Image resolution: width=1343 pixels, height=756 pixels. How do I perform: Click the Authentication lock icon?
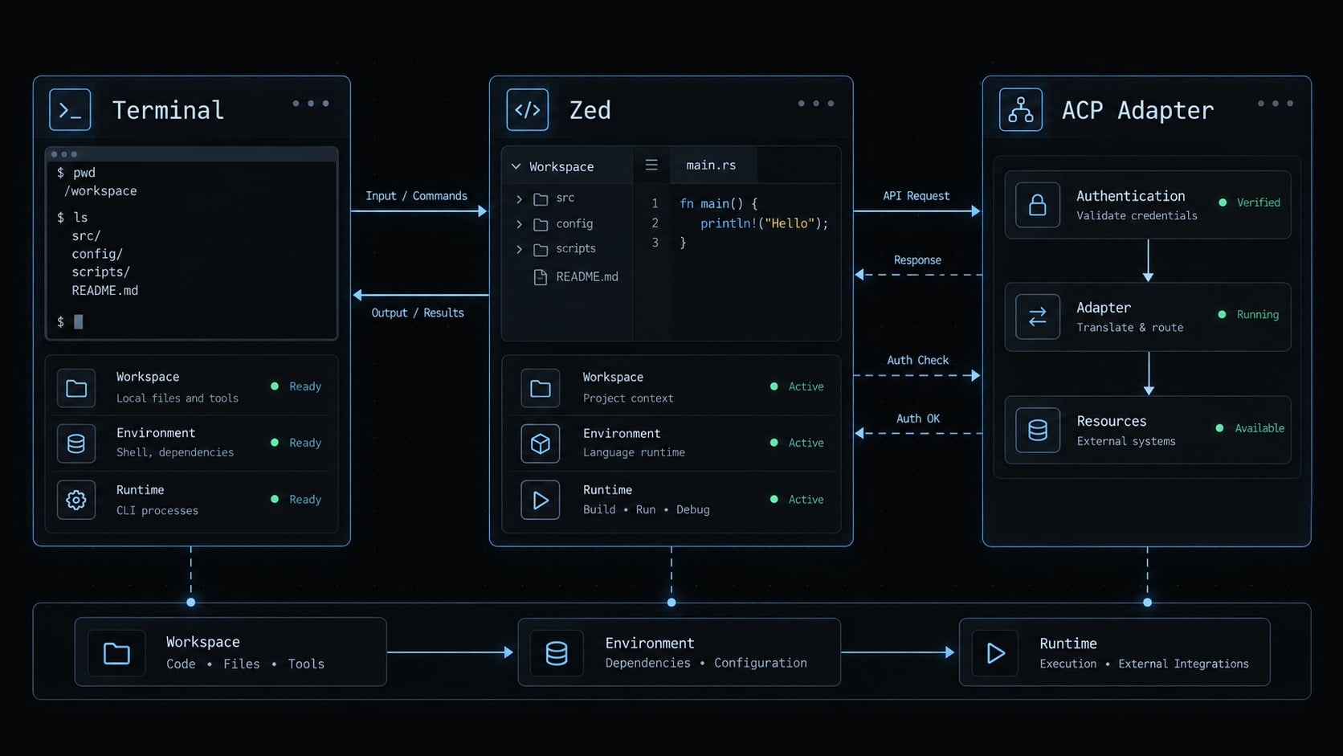pyautogui.click(x=1038, y=205)
